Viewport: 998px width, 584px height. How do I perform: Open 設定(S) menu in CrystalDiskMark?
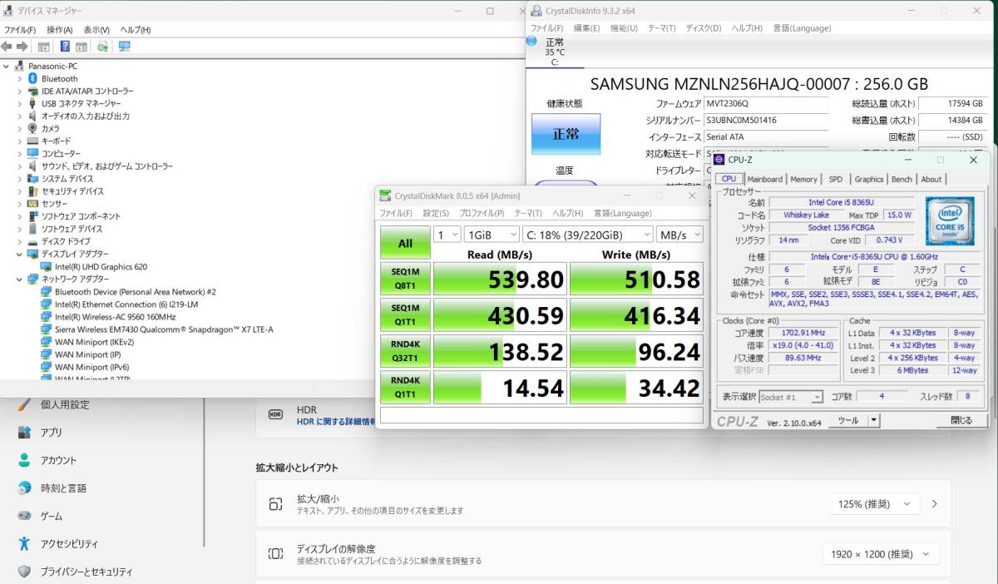point(436,213)
